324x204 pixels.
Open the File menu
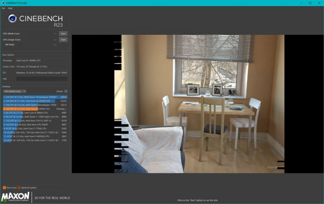(x=3, y=8)
